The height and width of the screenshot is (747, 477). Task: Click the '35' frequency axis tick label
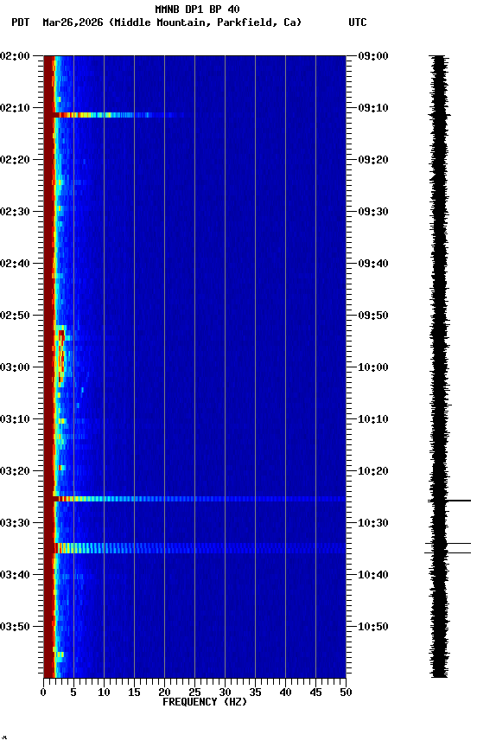pyautogui.click(x=255, y=693)
